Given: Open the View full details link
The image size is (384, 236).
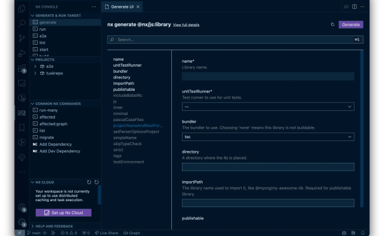Looking at the screenshot, I should click(x=186, y=25).
